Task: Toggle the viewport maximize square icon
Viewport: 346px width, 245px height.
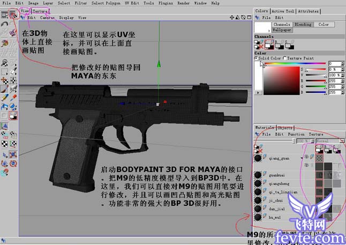Action: (249, 18)
